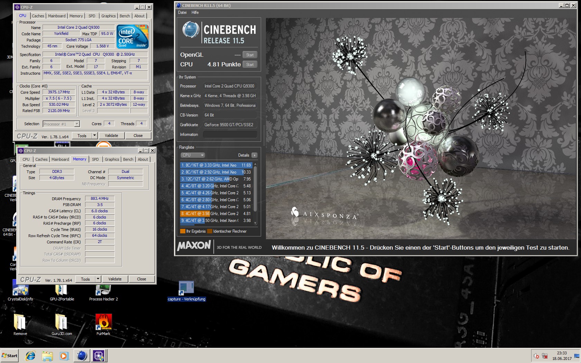Open GPU-ZPortable desktop icon
Viewport: 581px width, 363px height.
62,290
